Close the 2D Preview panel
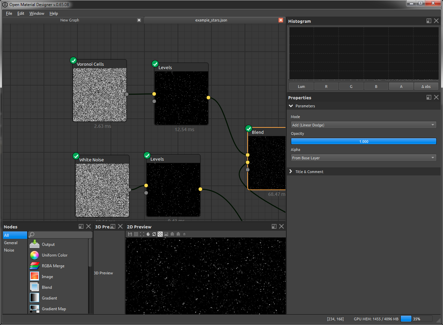 pyautogui.click(x=281, y=226)
